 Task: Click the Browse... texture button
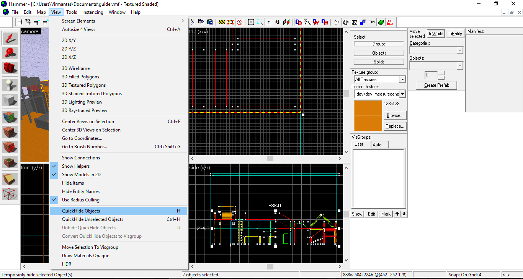395,115
